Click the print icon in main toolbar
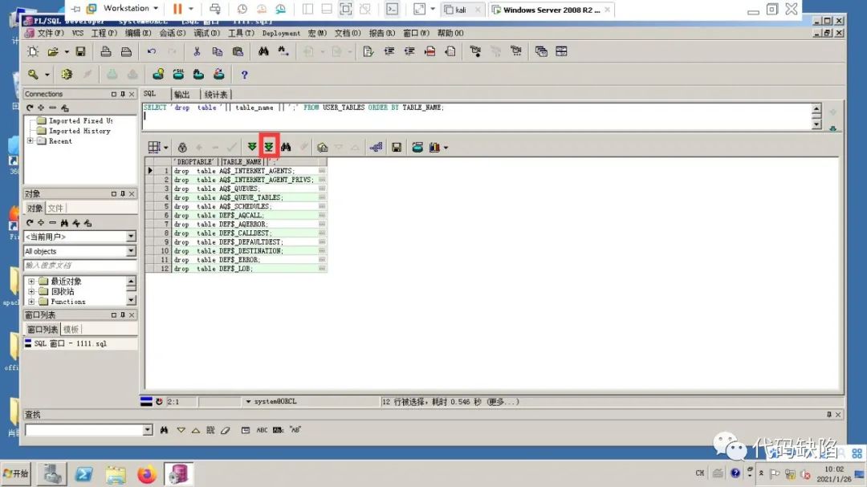This screenshot has height=487, width=867. click(106, 51)
